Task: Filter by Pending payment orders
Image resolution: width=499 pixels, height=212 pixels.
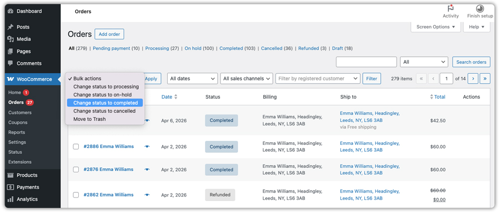Action: pos(111,49)
